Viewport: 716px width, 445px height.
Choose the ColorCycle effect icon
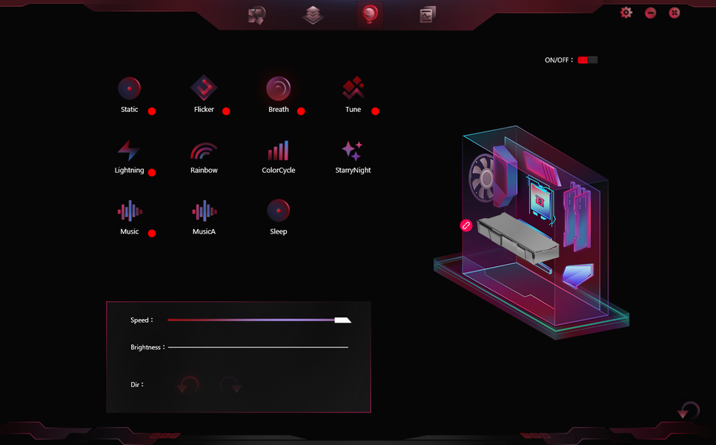point(278,151)
